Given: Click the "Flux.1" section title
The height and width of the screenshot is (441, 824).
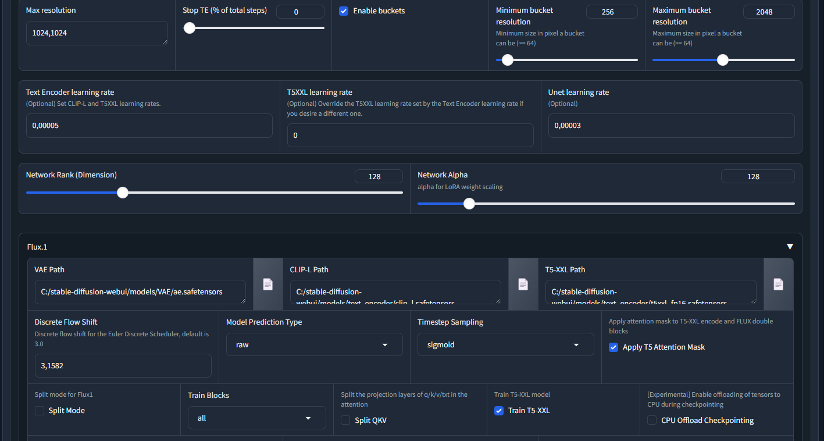Looking at the screenshot, I should coord(37,247).
